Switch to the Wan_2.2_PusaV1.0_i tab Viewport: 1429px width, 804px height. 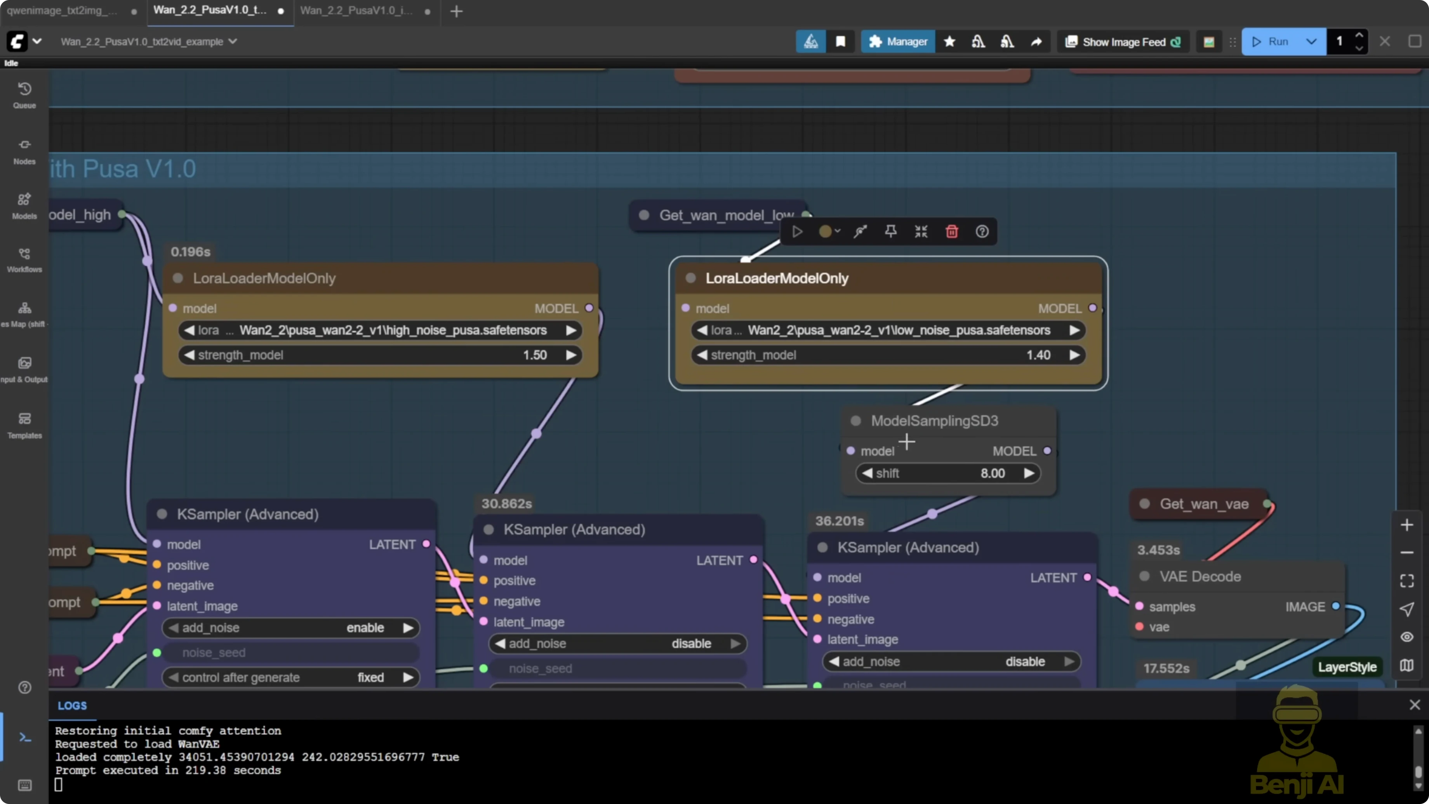point(355,11)
